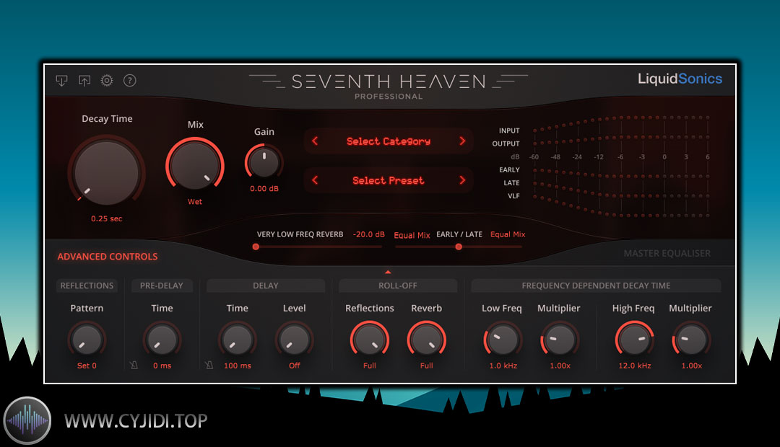The height and width of the screenshot is (447, 780).
Task: Click the Gain knob
Action: (264, 161)
